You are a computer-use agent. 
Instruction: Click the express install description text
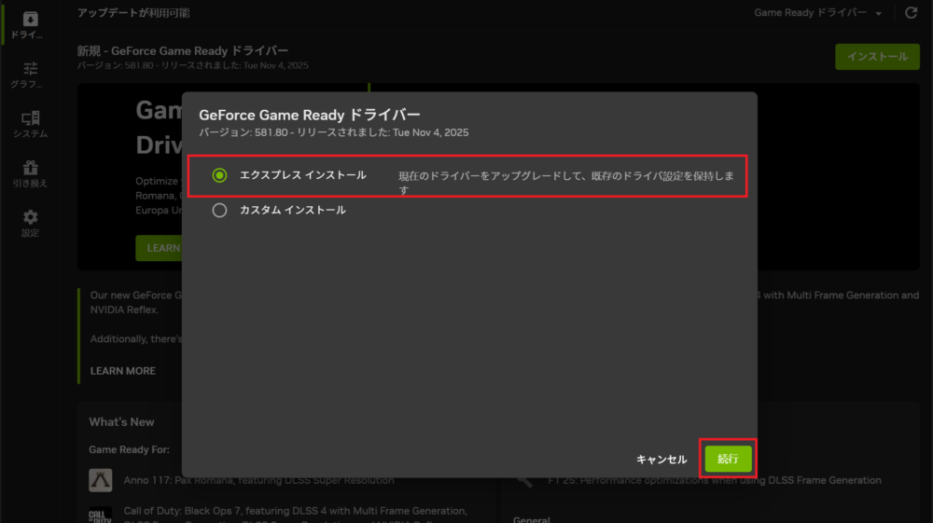click(565, 182)
